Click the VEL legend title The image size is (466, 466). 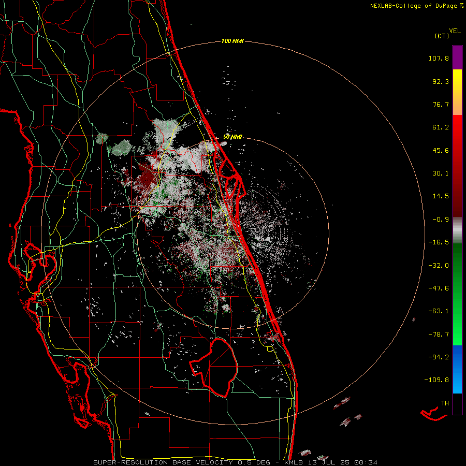pos(455,31)
